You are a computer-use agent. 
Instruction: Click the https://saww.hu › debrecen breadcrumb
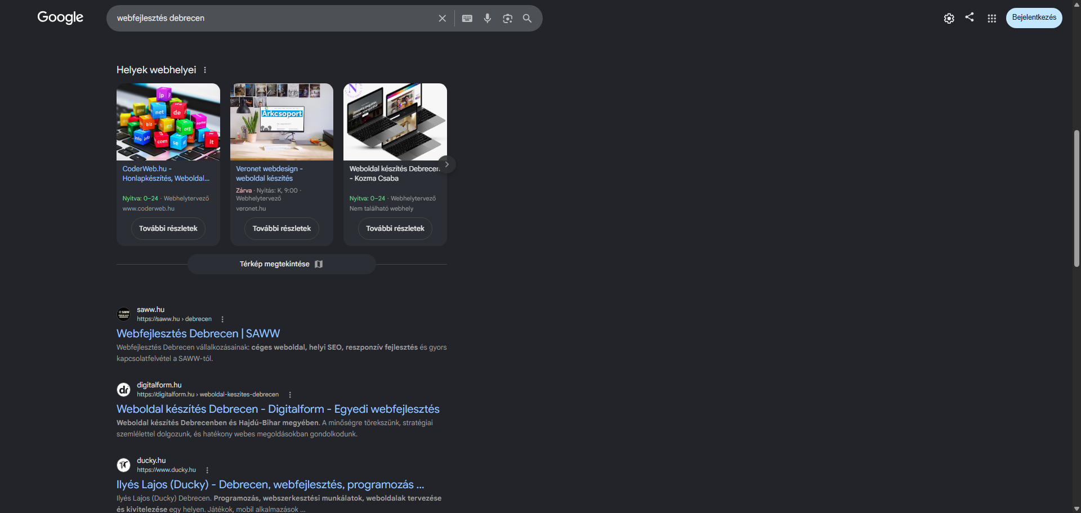(x=175, y=319)
